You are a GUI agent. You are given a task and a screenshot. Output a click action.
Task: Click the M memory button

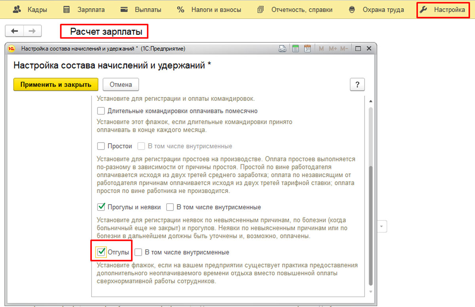321,49
